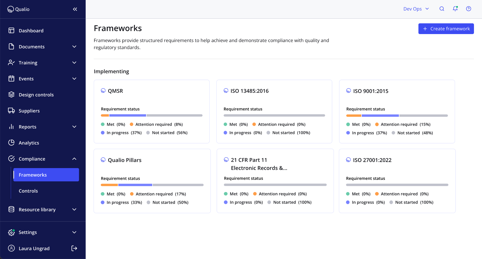Collapse the sidebar with the double-chevron

pyautogui.click(x=75, y=9)
